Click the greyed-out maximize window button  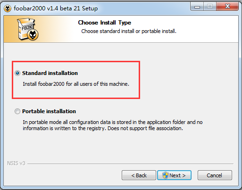(x=210, y=7)
